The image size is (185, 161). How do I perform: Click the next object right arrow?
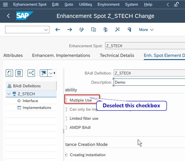70,30
